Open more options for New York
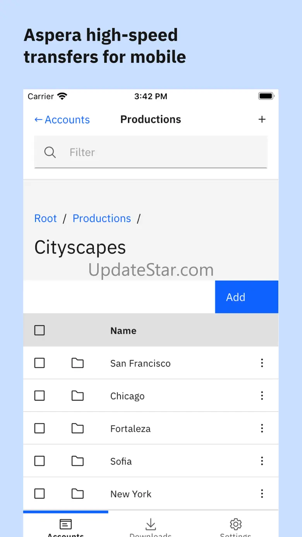 [x=262, y=493]
